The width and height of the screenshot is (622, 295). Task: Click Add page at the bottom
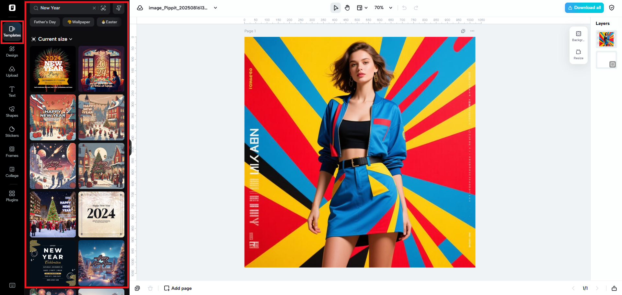coord(178,288)
